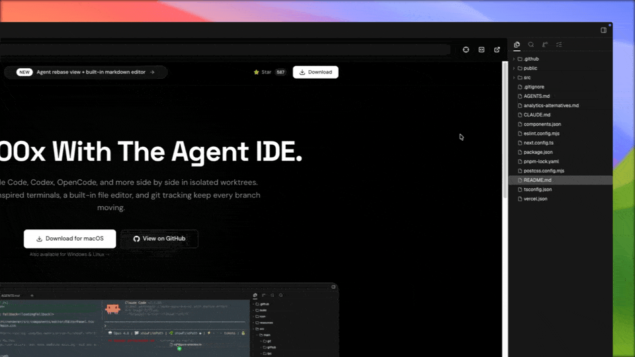
Task: Click the folder icon beside .github
Action: coord(520,59)
